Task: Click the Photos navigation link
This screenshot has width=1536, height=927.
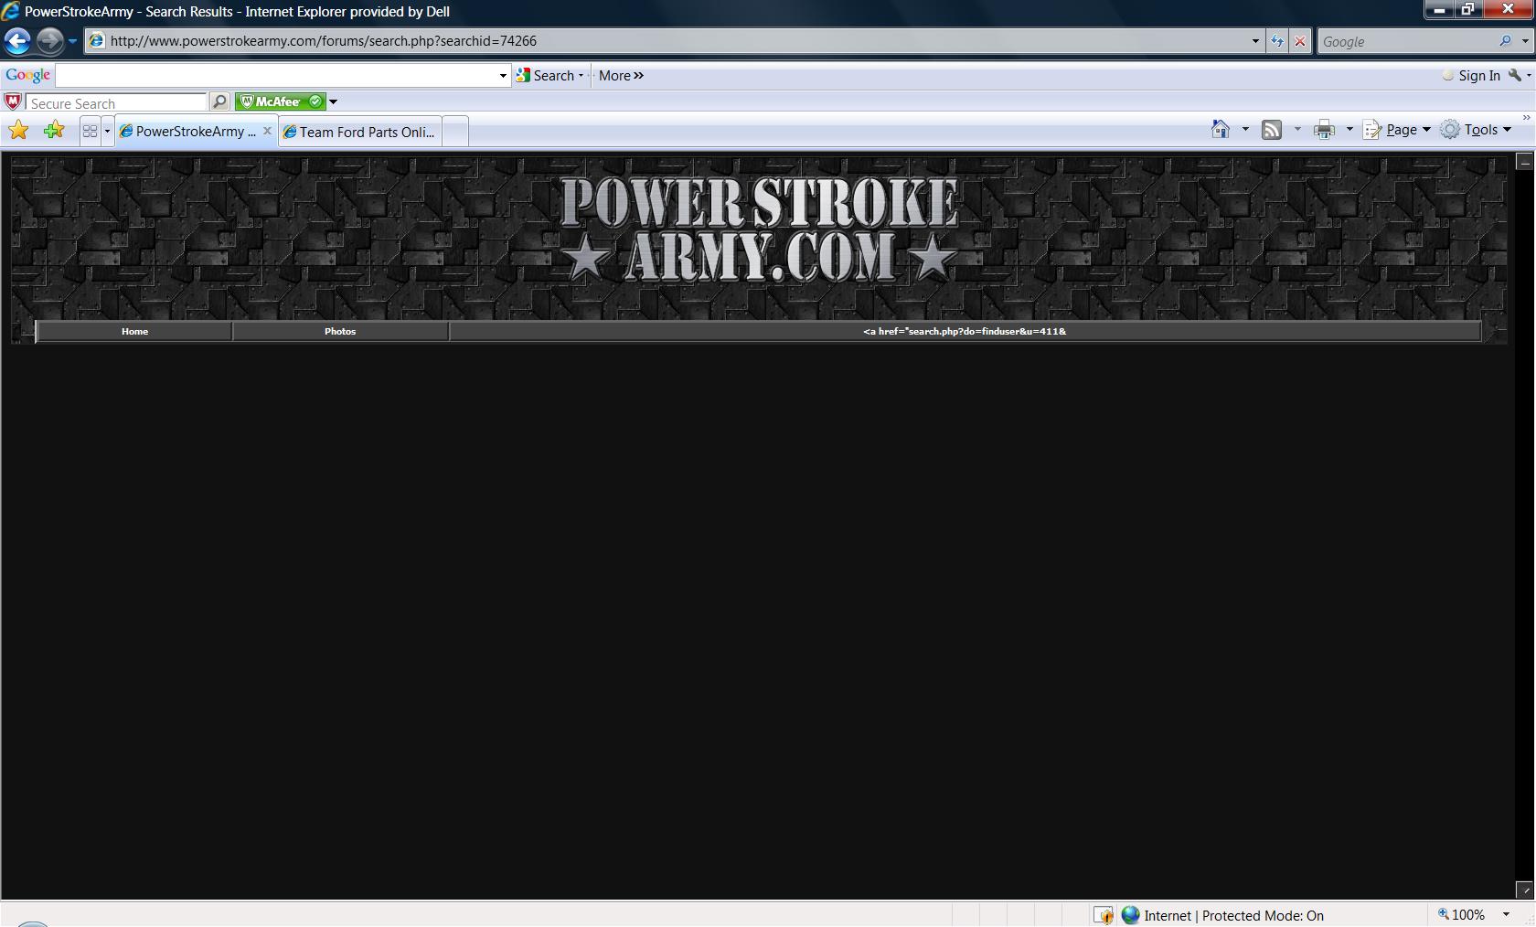Action: coord(340,331)
